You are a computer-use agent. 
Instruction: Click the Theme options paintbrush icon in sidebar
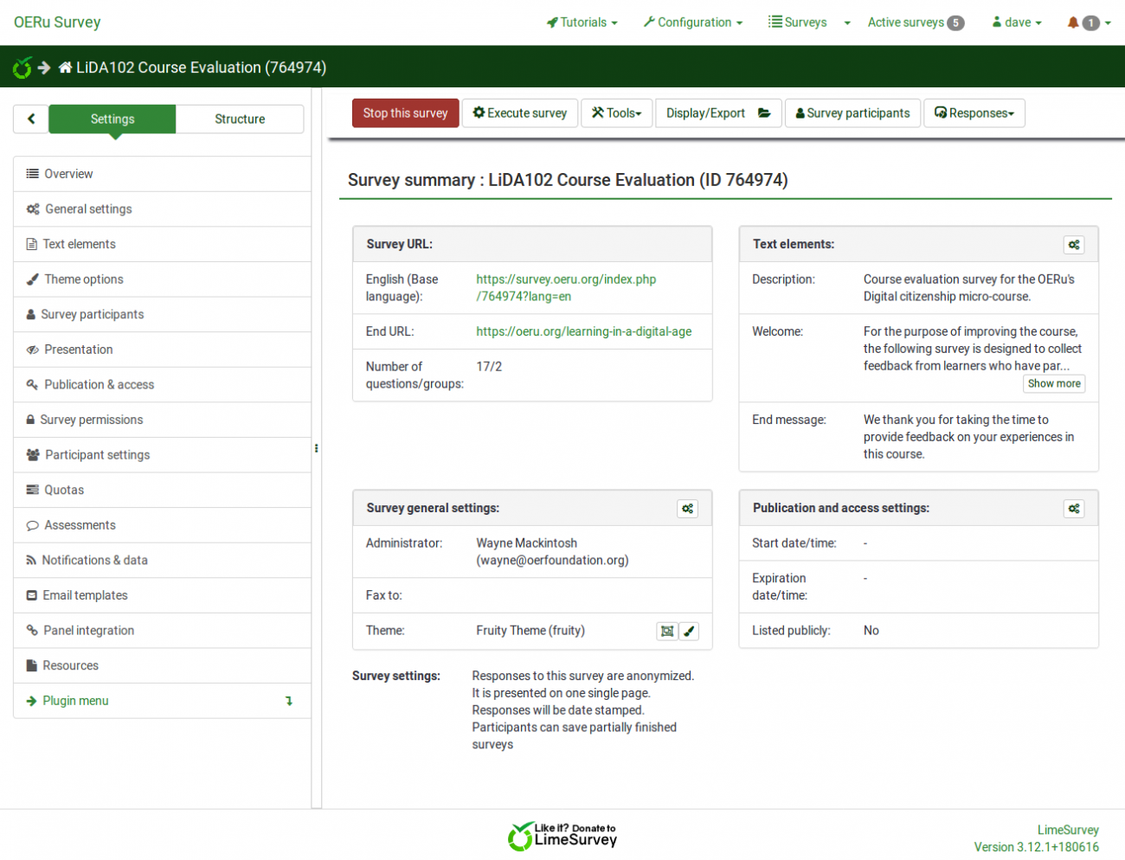(33, 279)
